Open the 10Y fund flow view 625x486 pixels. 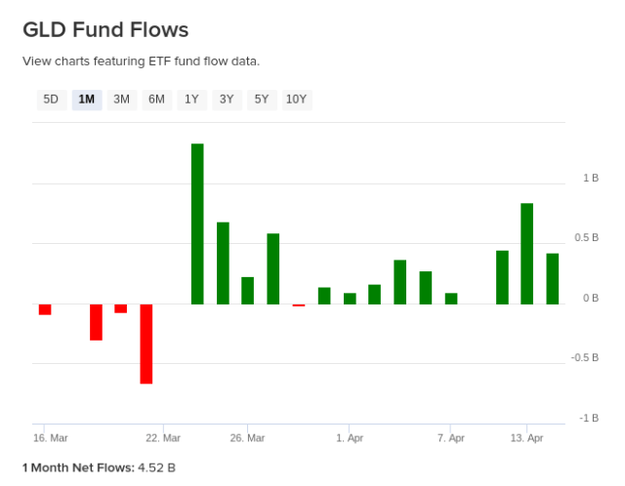click(296, 99)
